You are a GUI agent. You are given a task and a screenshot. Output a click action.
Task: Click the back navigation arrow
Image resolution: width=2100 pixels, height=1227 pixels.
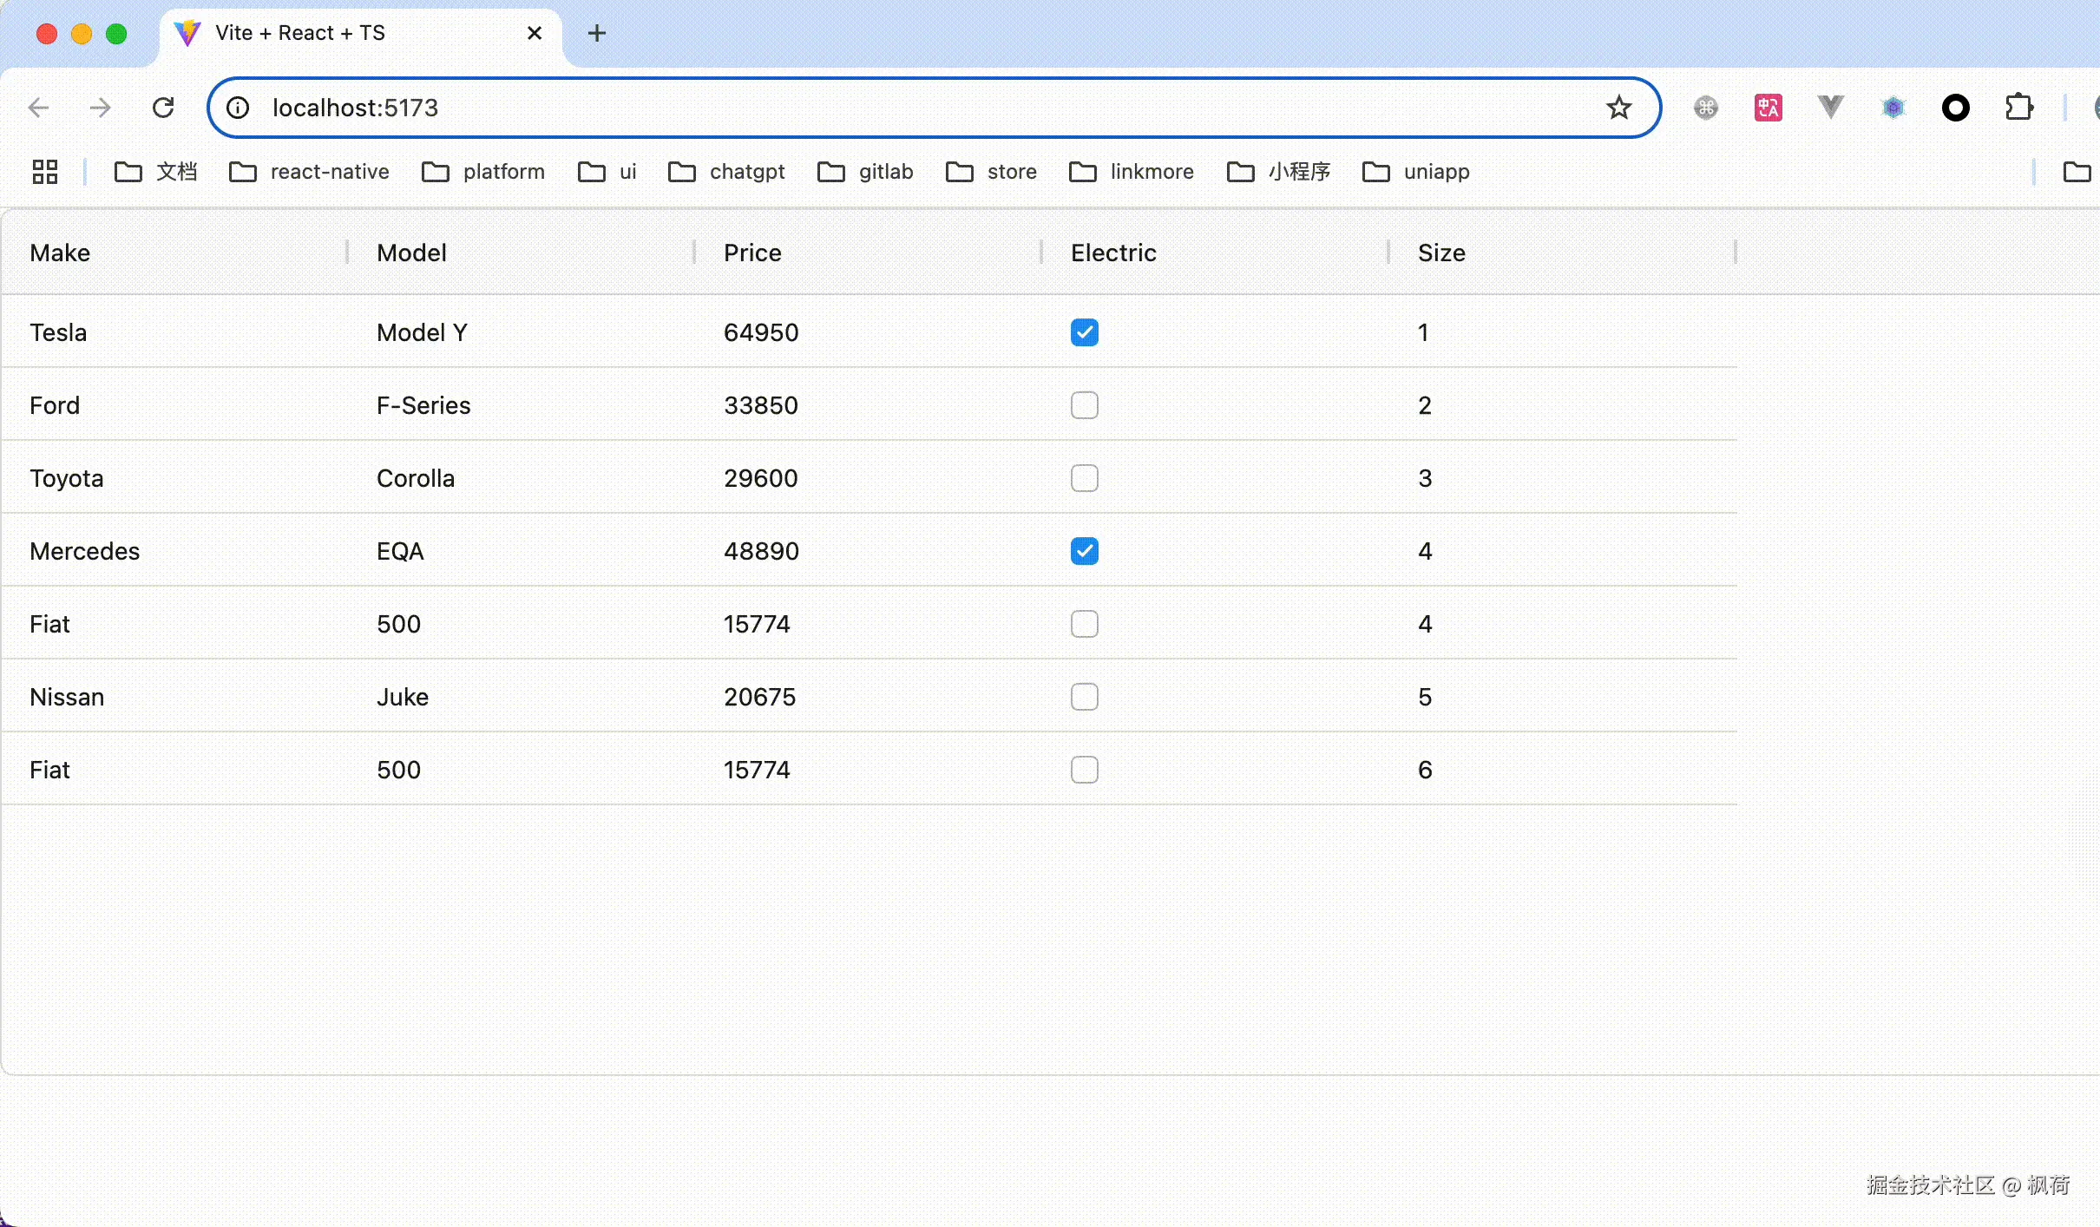[39, 108]
